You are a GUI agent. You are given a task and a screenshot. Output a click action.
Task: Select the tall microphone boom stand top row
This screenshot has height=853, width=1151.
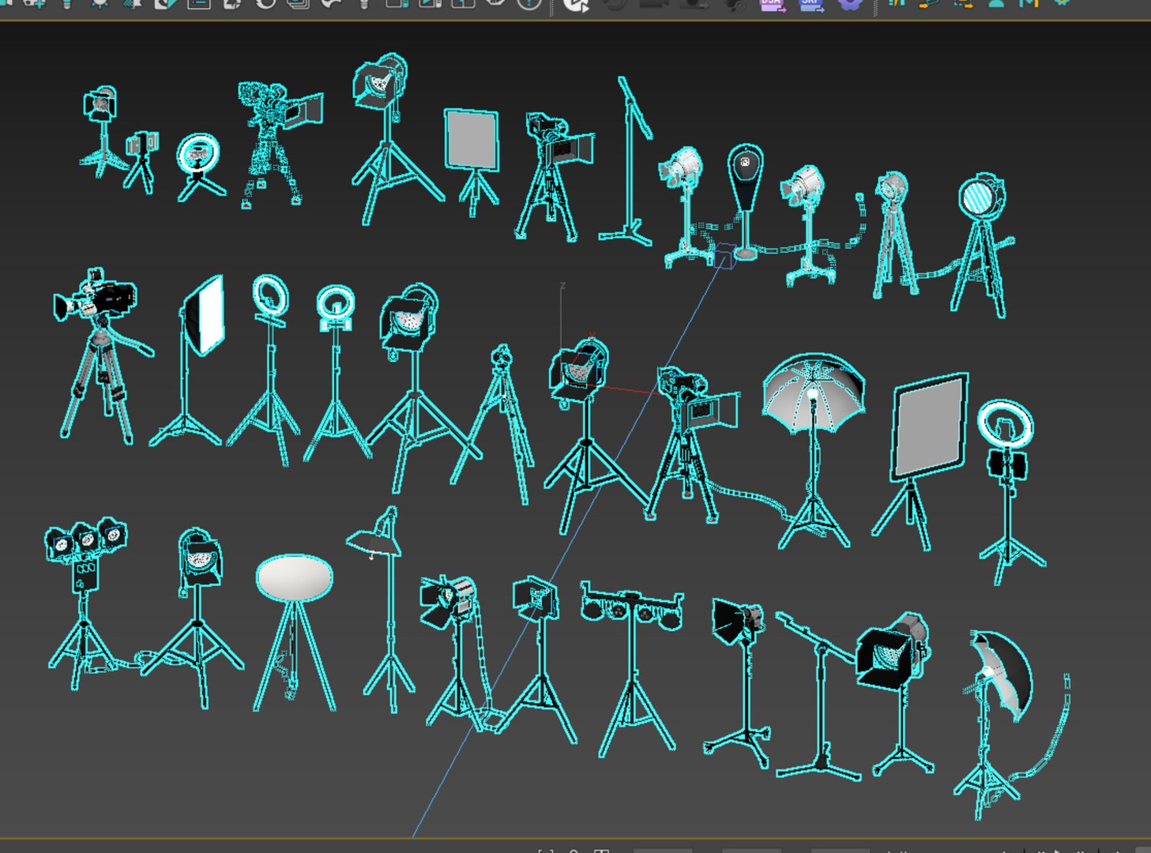627,162
